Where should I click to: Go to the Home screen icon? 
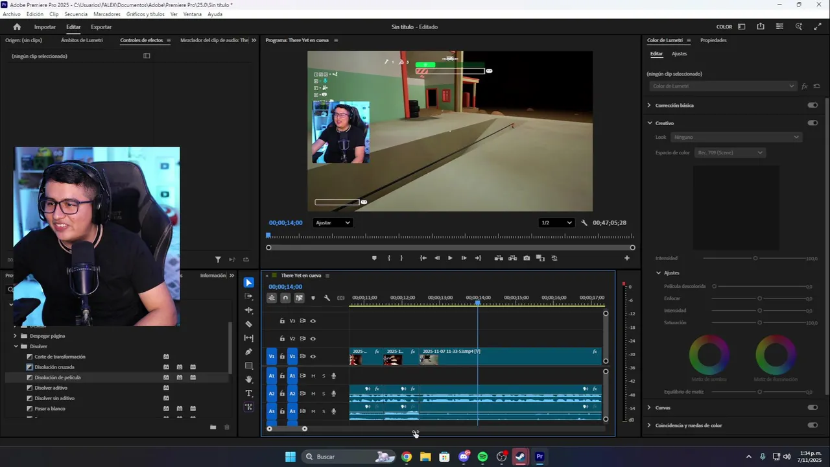click(17, 27)
